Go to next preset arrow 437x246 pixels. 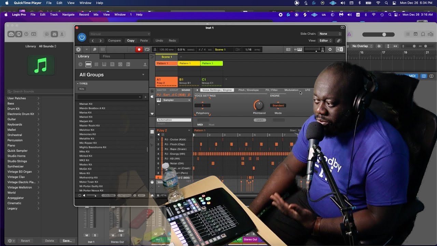pyautogui.click(x=100, y=41)
